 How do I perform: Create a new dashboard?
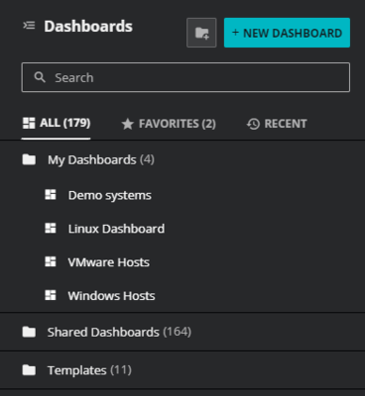point(287,33)
